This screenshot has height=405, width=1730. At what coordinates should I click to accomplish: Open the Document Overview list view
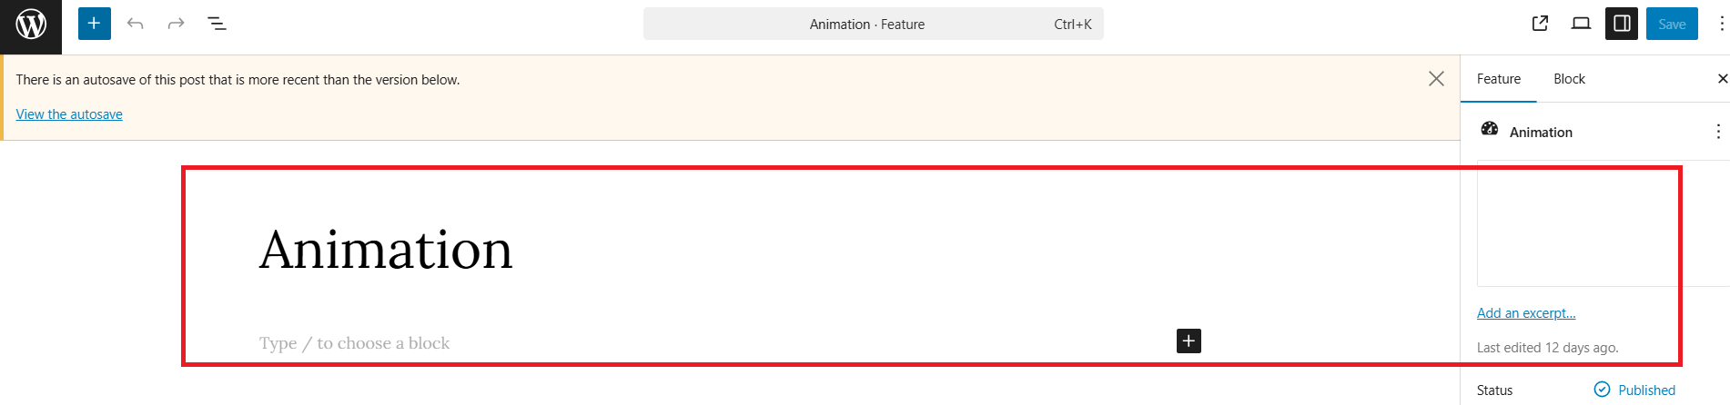coord(217,24)
